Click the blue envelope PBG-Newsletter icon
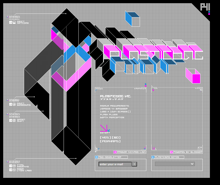This screenshot has width=220, height=185. click(x=96, y=157)
